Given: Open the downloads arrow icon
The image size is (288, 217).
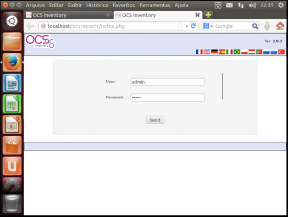Looking at the screenshot, I should click(267, 26).
